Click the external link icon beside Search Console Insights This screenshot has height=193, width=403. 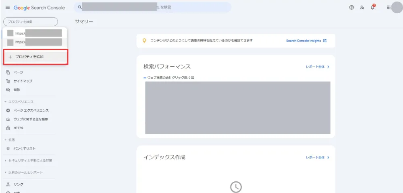pyautogui.click(x=324, y=41)
